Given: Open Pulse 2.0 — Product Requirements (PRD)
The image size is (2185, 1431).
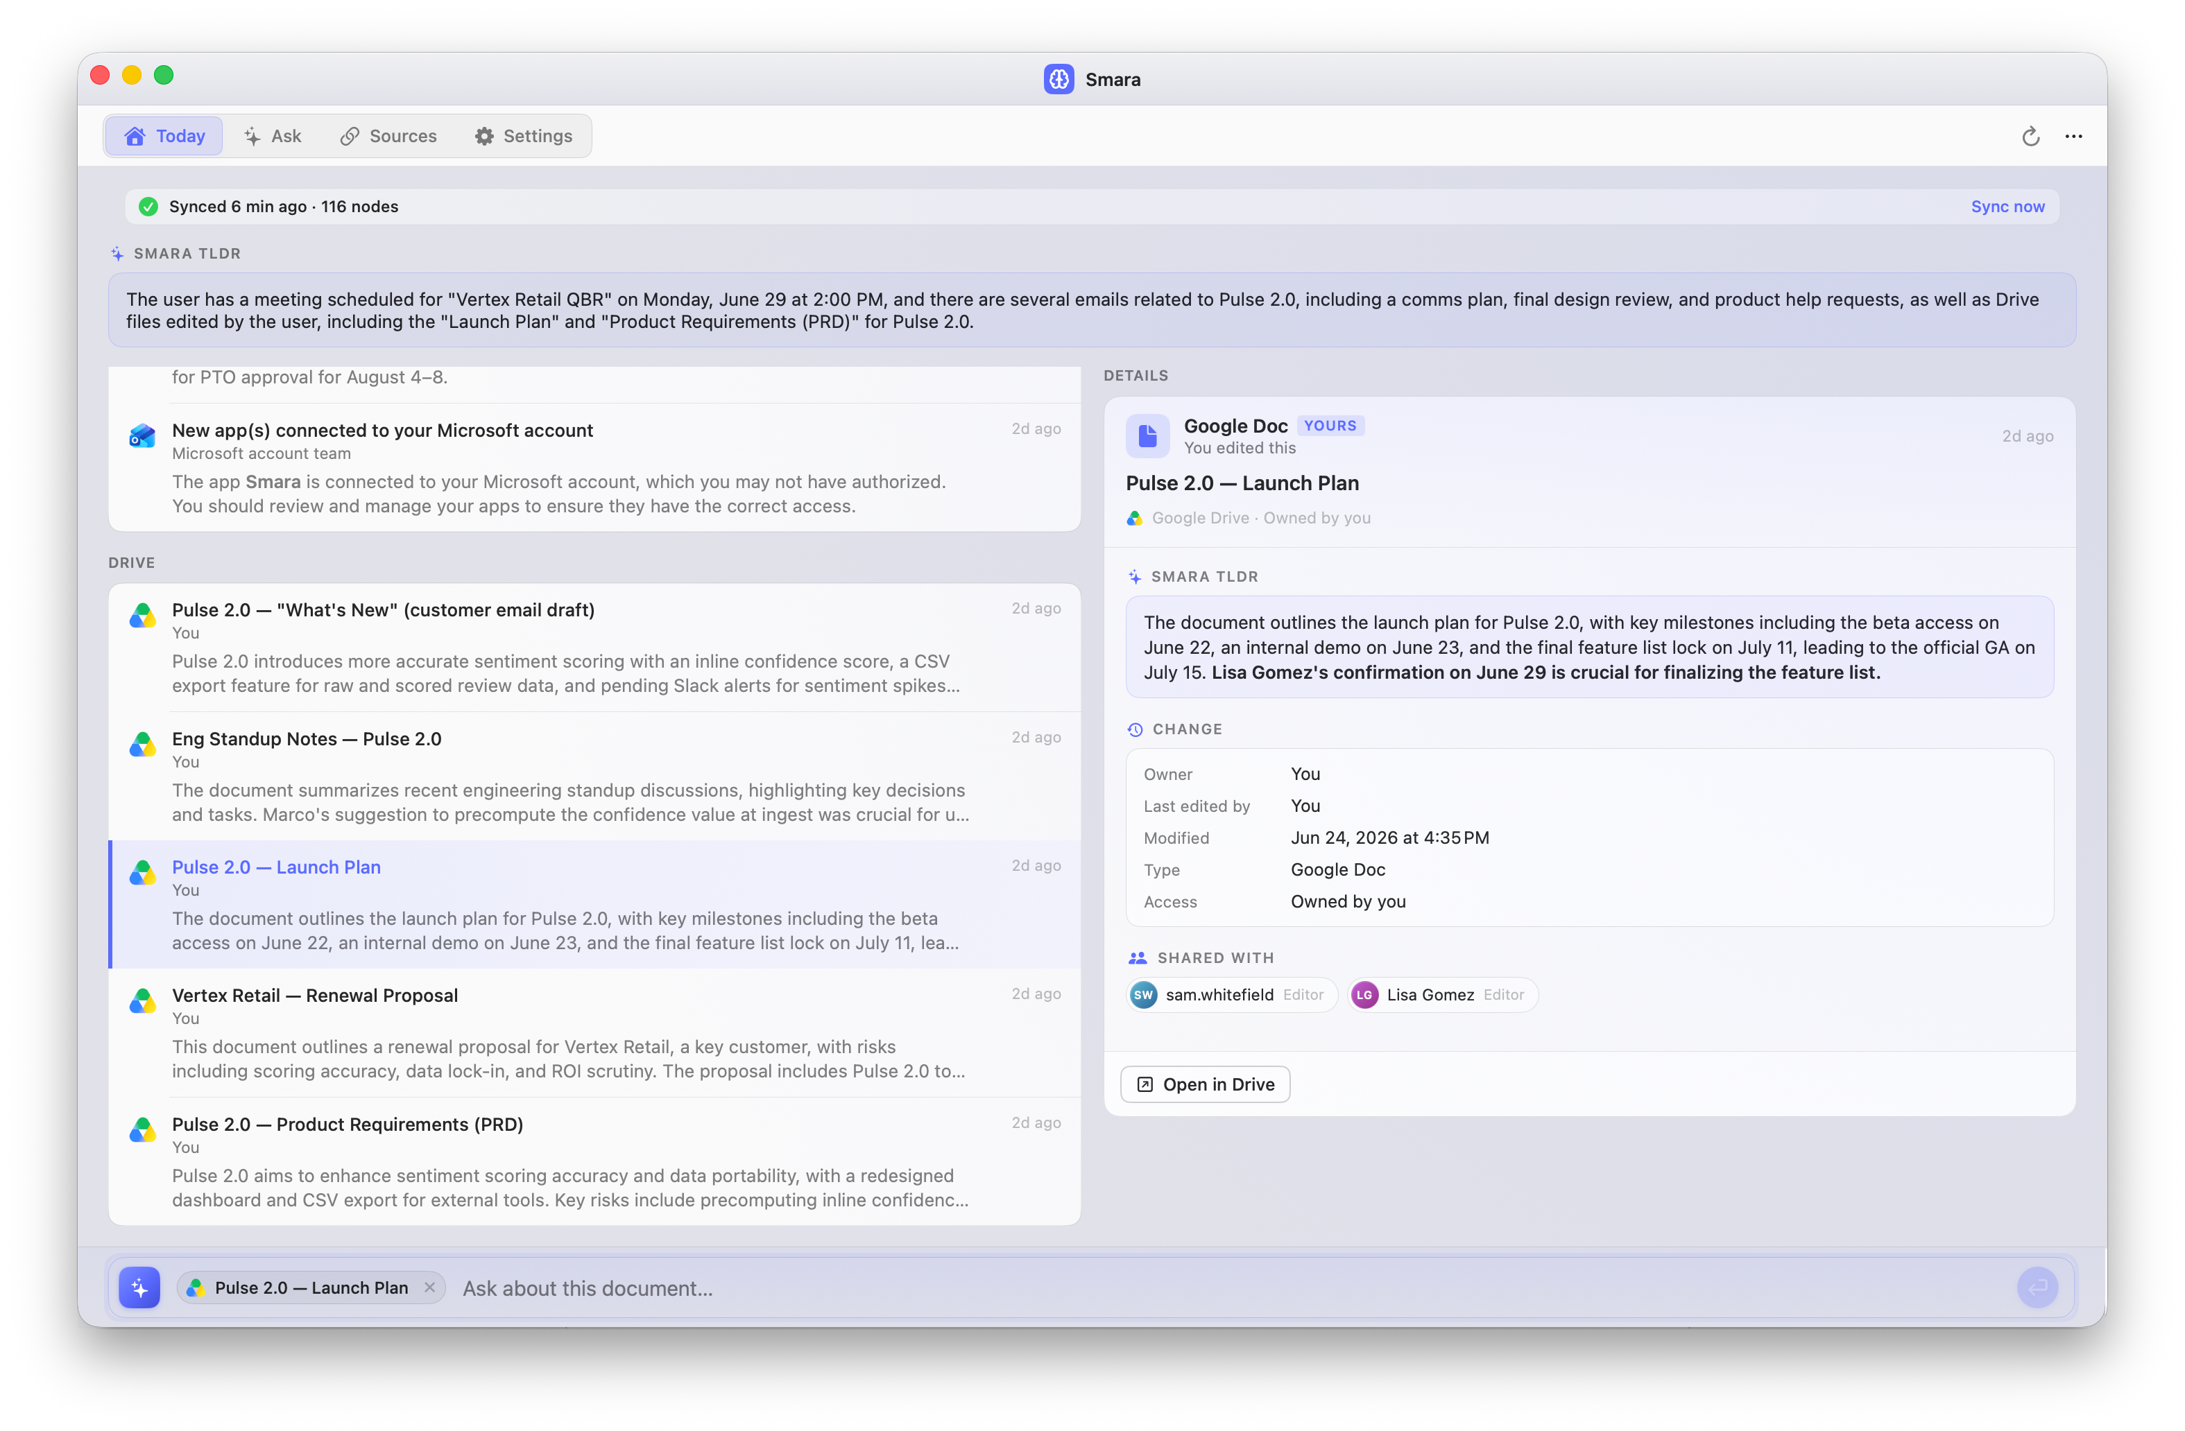Looking at the screenshot, I should [594, 1161].
